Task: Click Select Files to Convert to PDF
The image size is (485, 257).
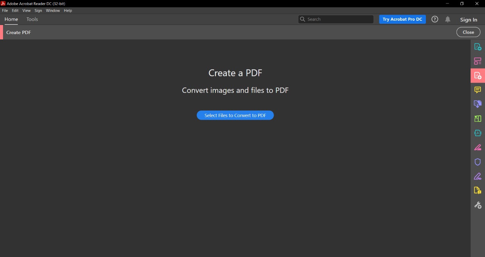Action: (x=235, y=115)
